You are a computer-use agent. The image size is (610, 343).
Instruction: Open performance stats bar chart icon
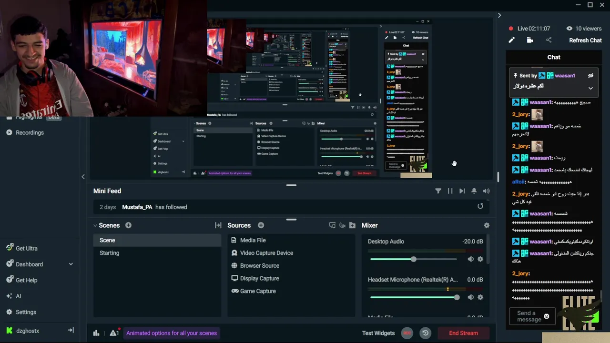point(96,333)
